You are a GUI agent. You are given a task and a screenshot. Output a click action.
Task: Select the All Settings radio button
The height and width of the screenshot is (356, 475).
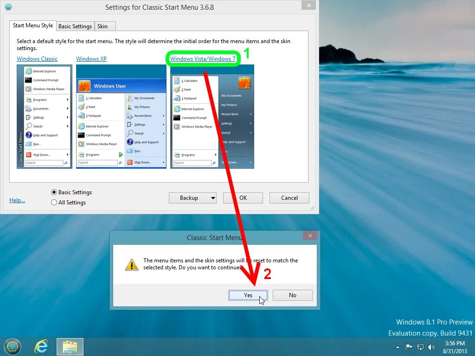point(54,203)
